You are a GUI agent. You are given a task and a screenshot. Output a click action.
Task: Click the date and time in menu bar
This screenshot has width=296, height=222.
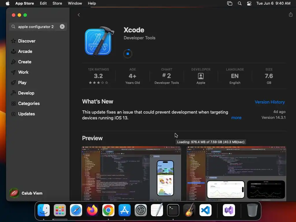click(x=273, y=3)
